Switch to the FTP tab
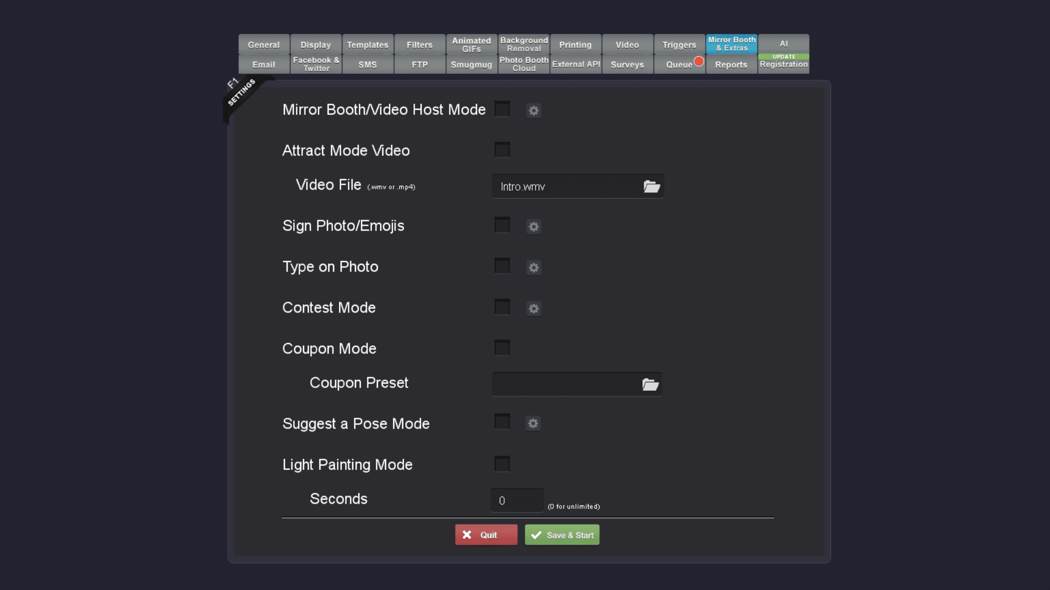Viewport: 1050px width, 590px height. 419,64
